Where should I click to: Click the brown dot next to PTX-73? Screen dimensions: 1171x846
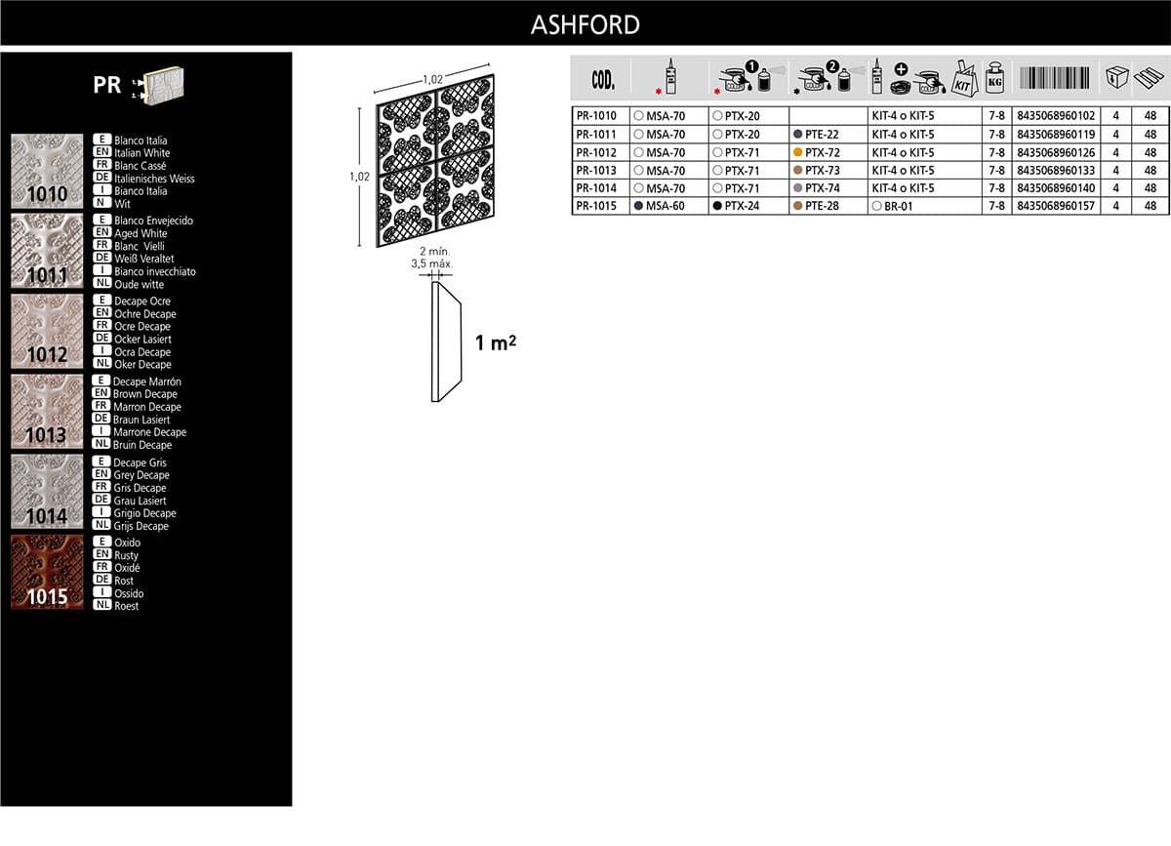pos(798,170)
